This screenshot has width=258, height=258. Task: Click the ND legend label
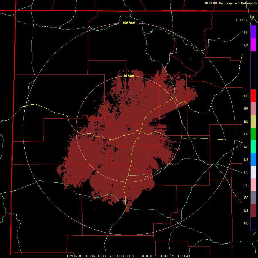coord(246,223)
